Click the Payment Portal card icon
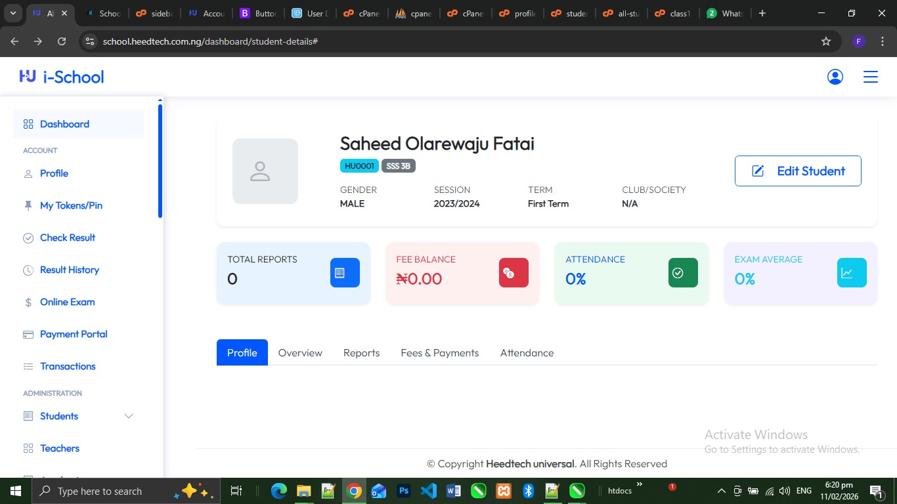The height and width of the screenshot is (504, 897). click(28, 334)
